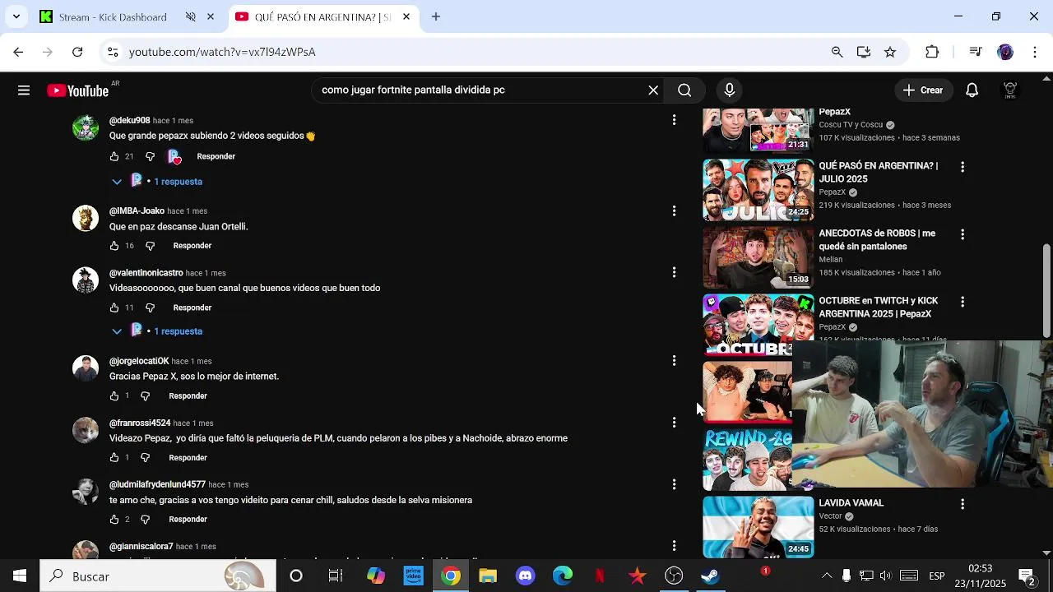Go back in Chrome navigation

pyautogui.click(x=18, y=52)
